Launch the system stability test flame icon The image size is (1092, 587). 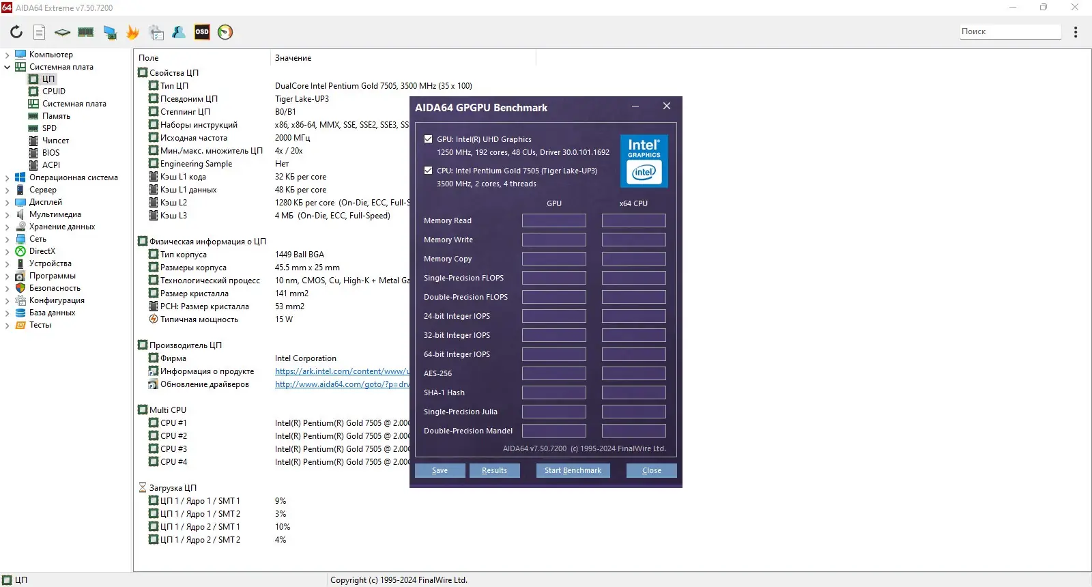(x=133, y=32)
